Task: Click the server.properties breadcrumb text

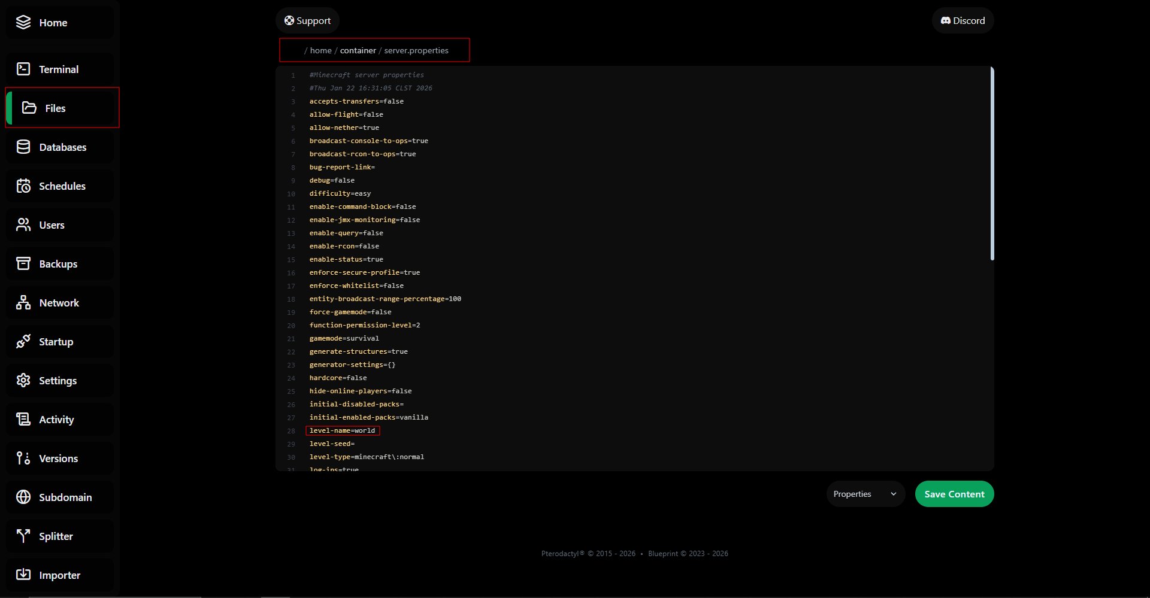Action: point(416,50)
